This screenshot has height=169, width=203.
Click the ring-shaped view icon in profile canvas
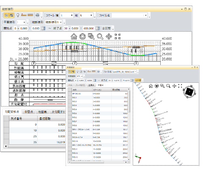82,36
